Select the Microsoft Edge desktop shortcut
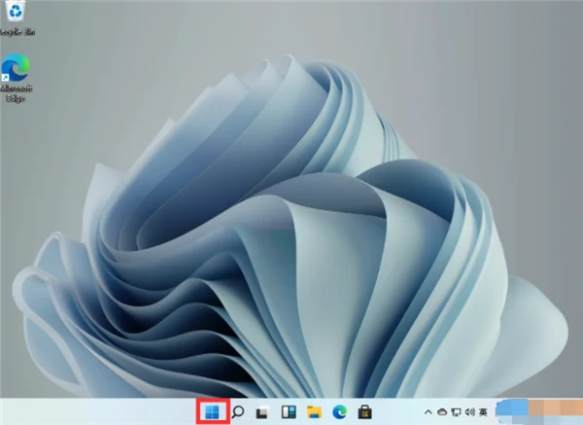Image resolution: width=583 pixels, height=425 pixels. click(16, 78)
